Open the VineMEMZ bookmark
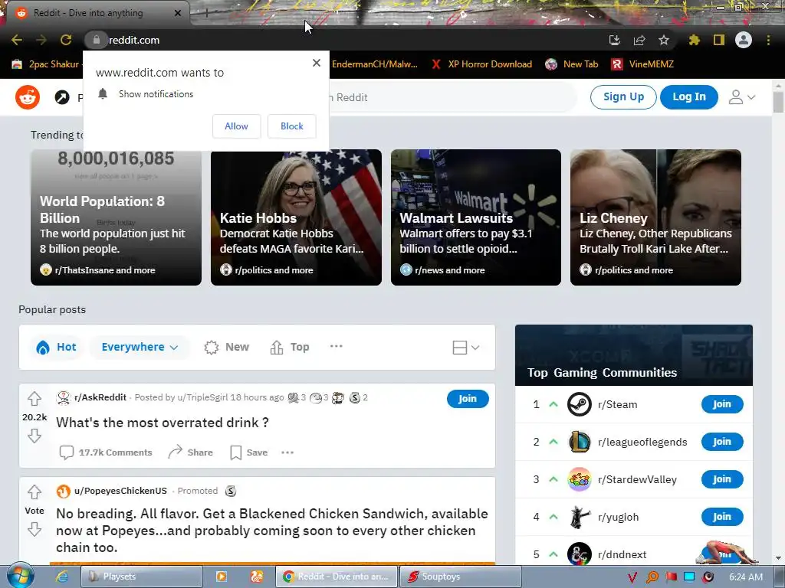Viewport: 785px width, 588px height. coord(642,64)
